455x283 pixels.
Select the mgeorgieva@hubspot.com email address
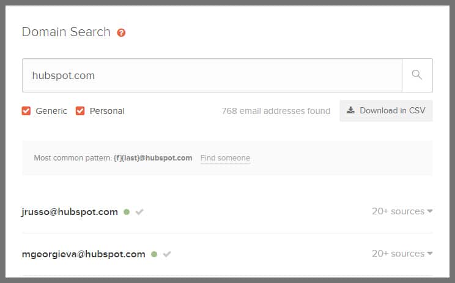(83, 254)
